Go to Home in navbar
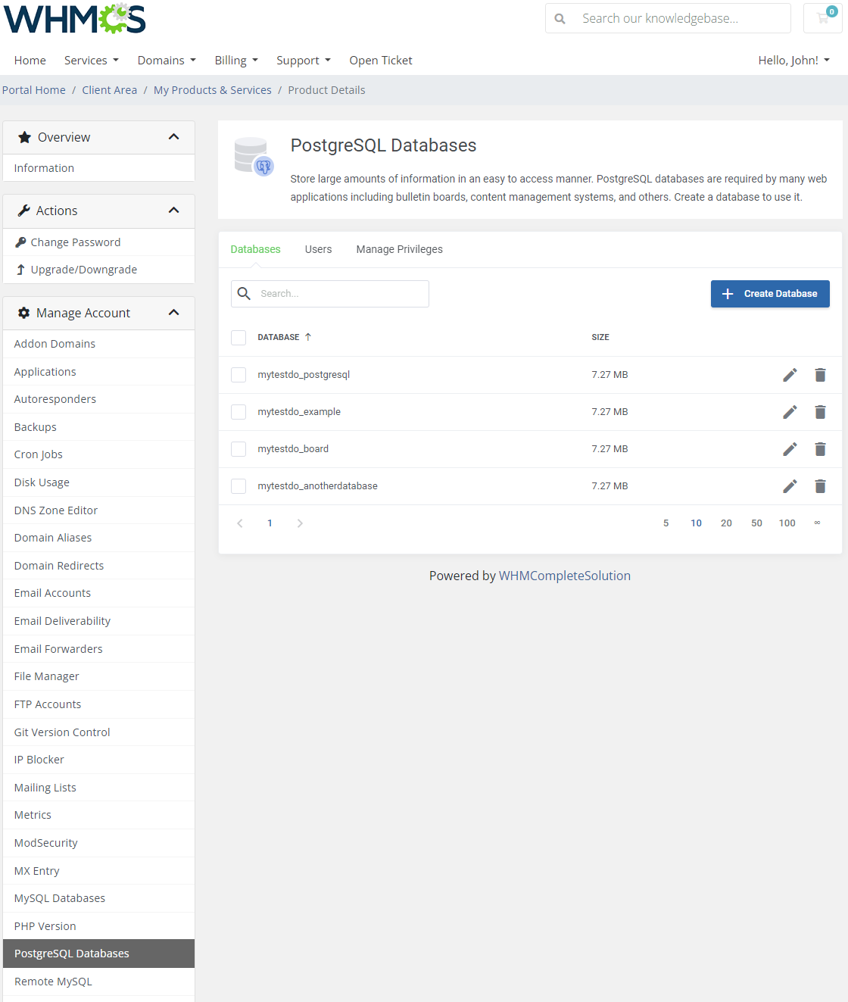The width and height of the screenshot is (848, 1002). tap(30, 61)
